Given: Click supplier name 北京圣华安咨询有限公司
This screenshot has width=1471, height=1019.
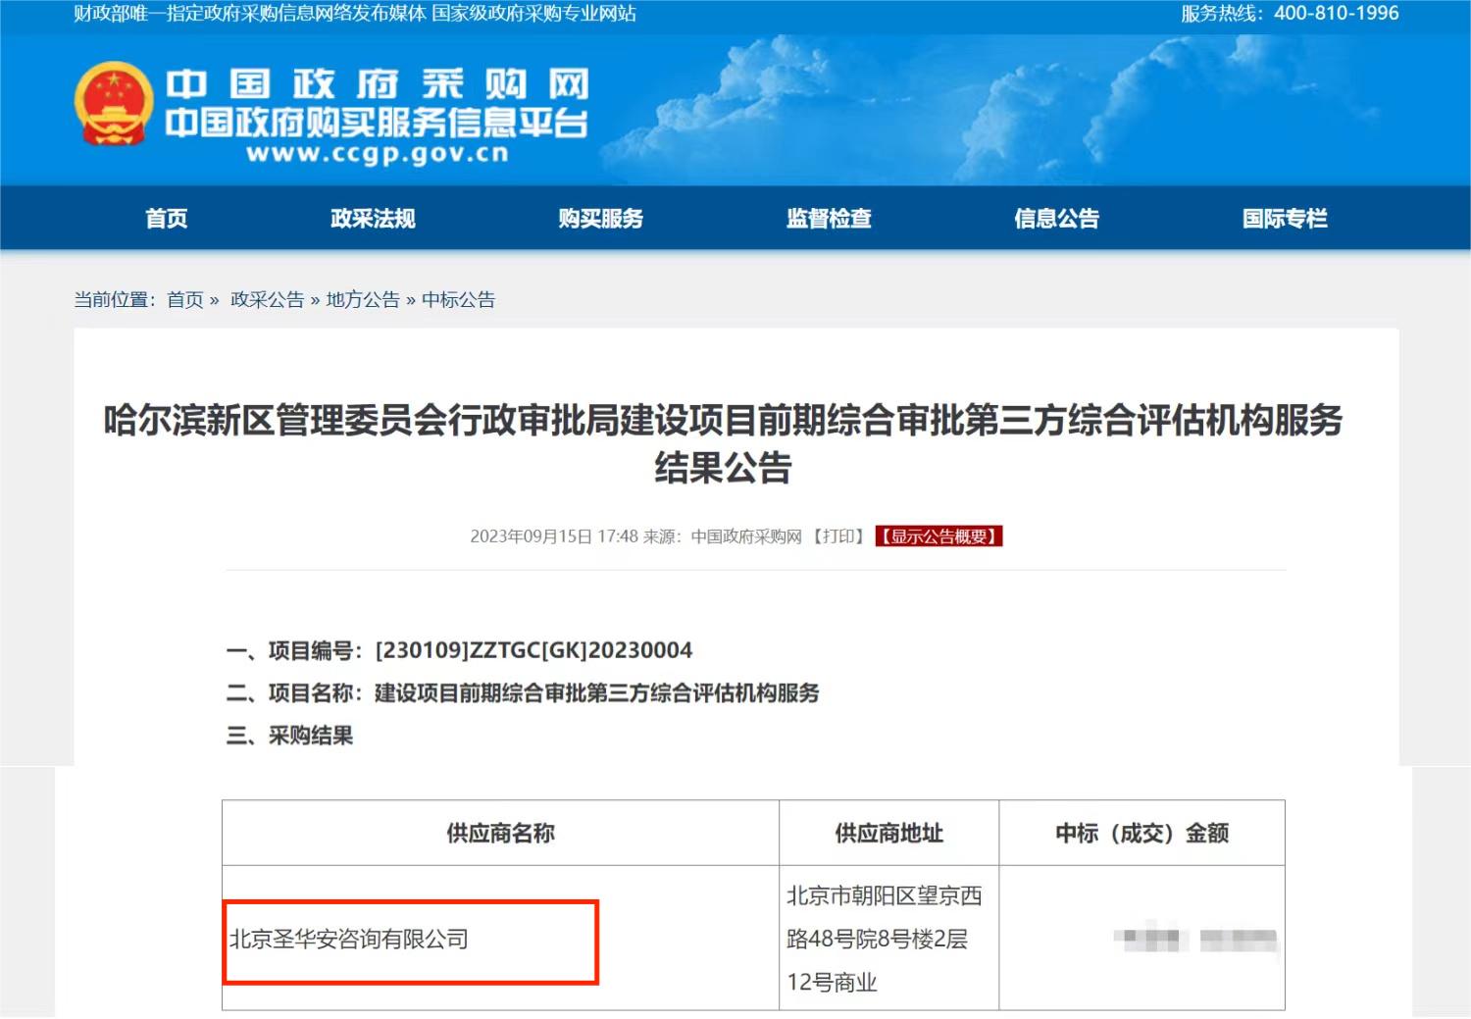Looking at the screenshot, I should (x=349, y=940).
